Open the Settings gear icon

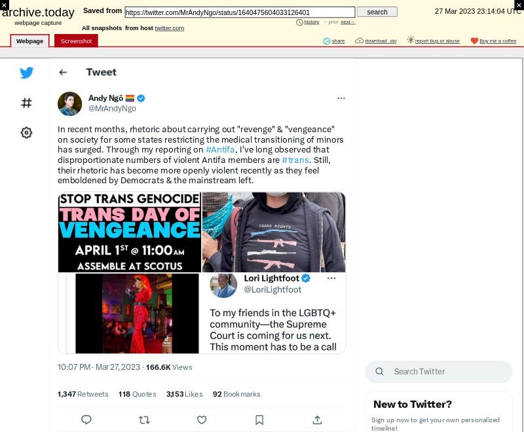(26, 132)
